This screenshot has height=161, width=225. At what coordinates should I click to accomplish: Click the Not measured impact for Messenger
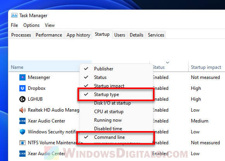coord(205,77)
